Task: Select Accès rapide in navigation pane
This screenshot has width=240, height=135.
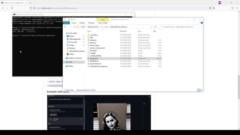Action: pyautogui.click(x=72, y=33)
